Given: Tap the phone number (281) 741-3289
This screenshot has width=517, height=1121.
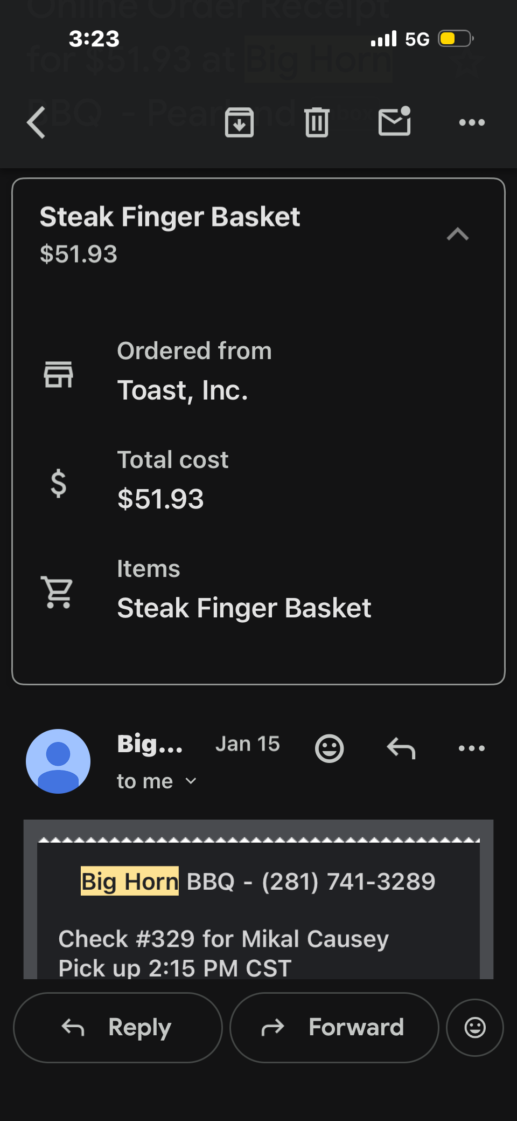Looking at the screenshot, I should [348, 882].
